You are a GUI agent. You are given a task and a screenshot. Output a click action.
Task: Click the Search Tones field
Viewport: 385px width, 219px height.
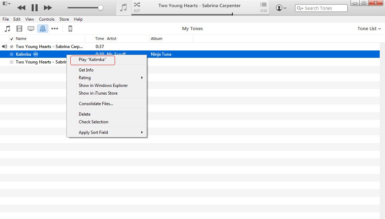coord(321,8)
